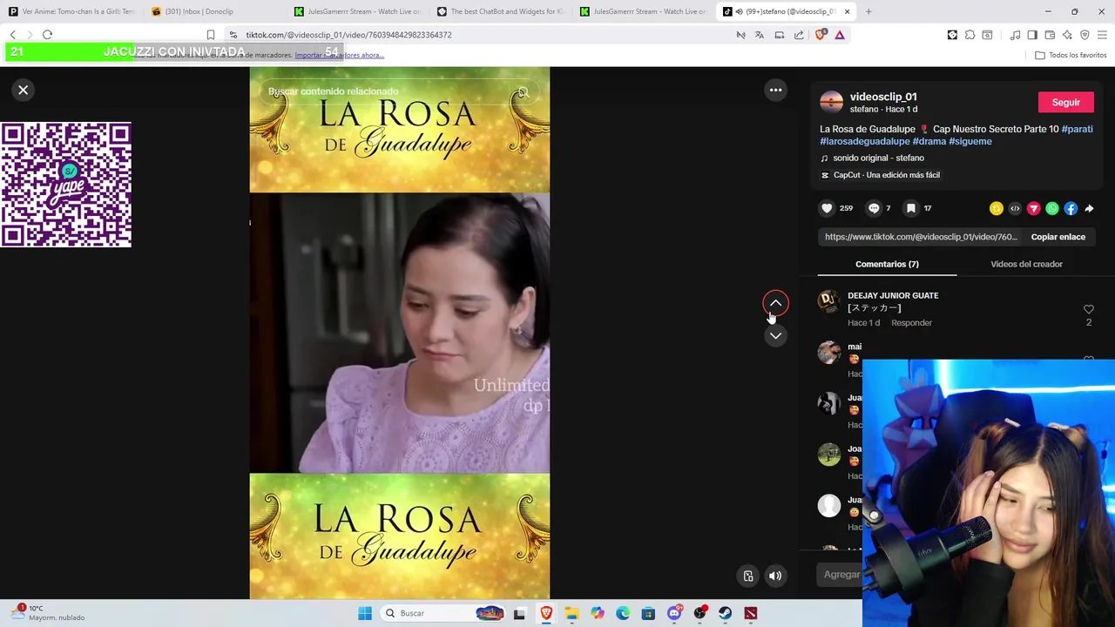Open a new browser tab
Screen dimensions: 1115x627
pyautogui.click(x=868, y=11)
